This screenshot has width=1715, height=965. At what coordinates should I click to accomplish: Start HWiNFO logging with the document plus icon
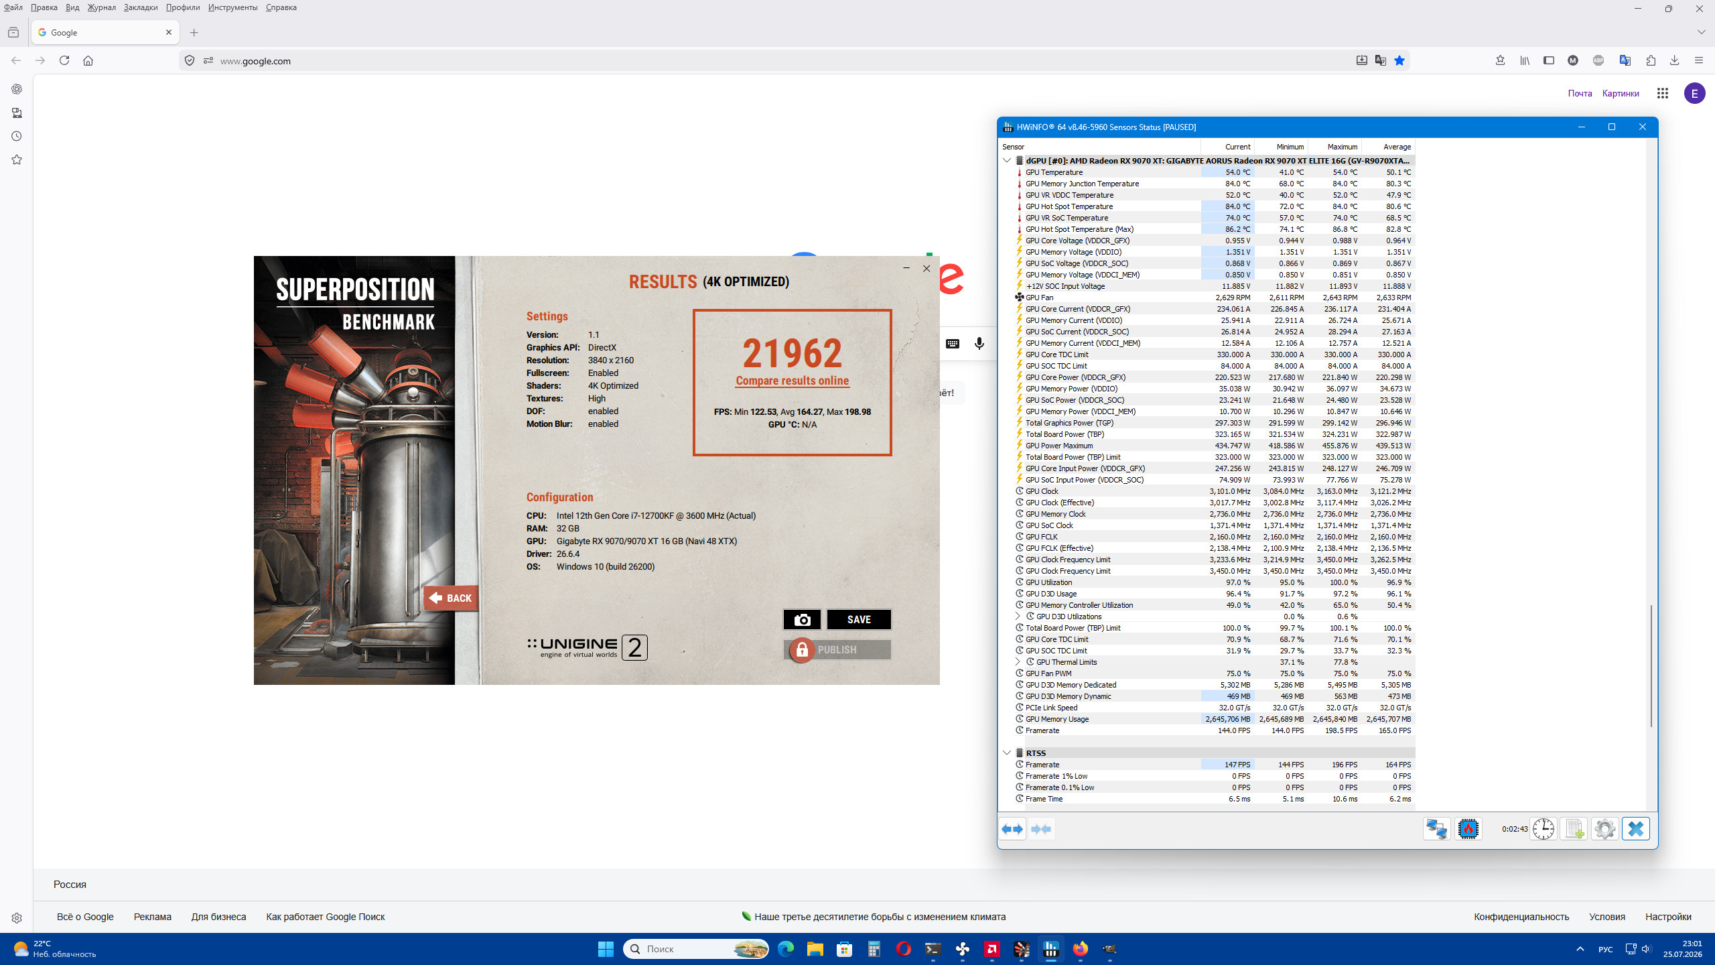pyautogui.click(x=1574, y=829)
